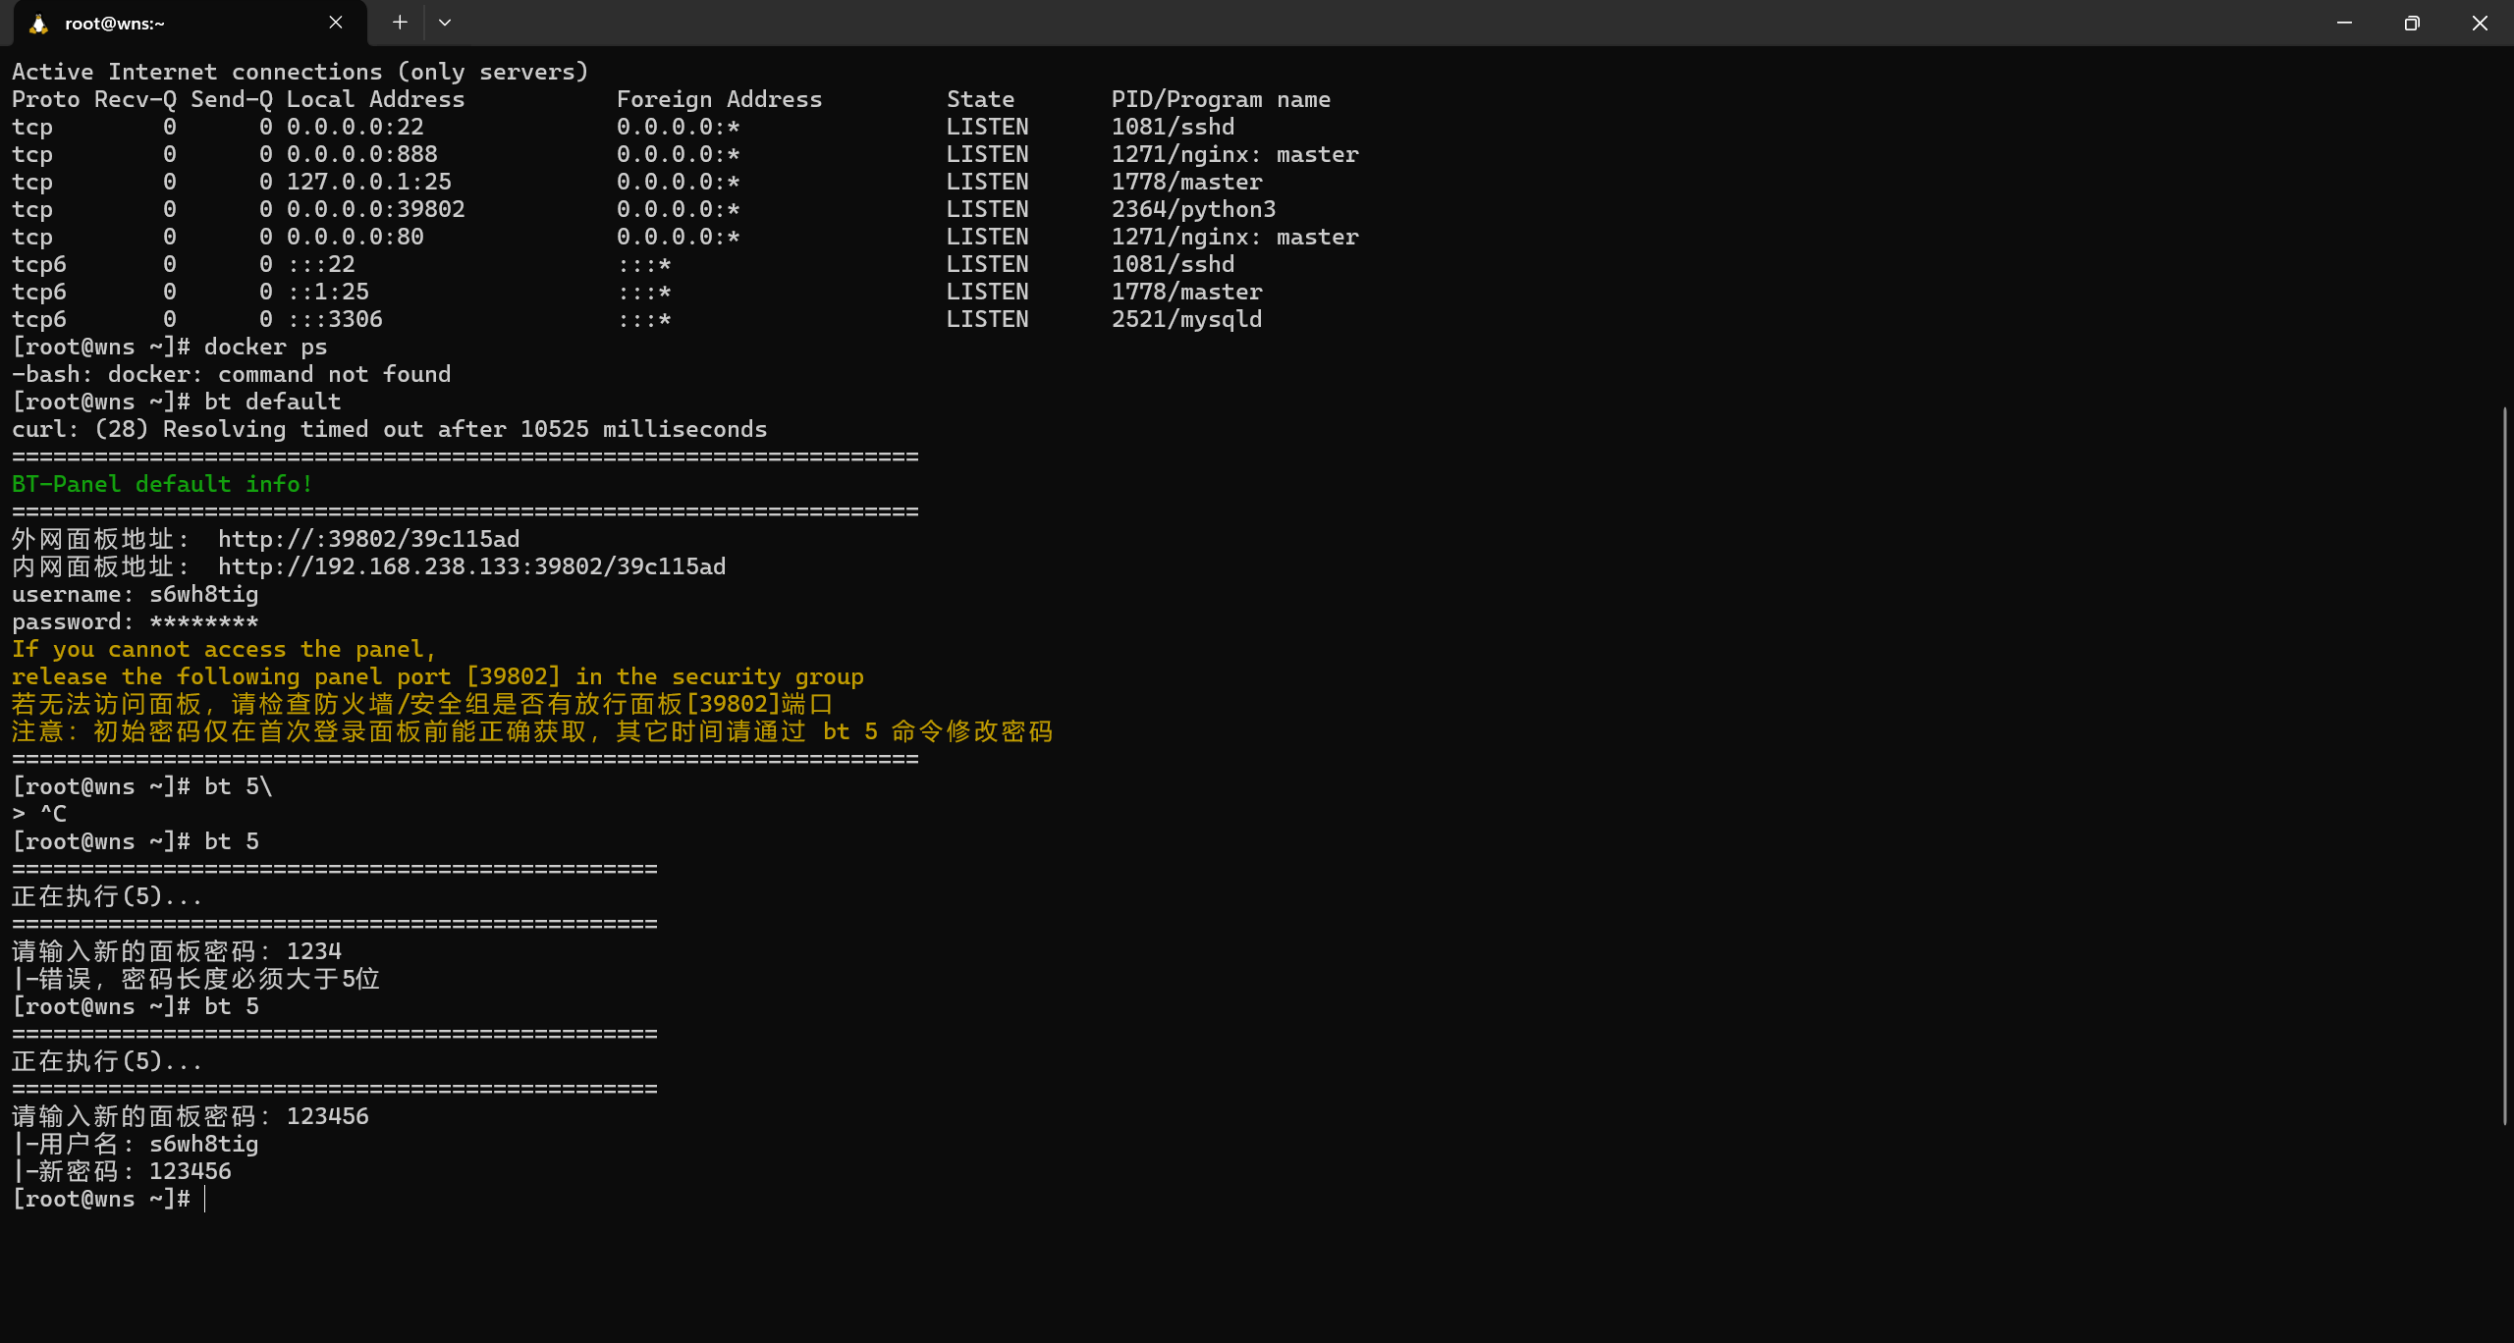Click the last prompt line at cursor

coord(205,1200)
